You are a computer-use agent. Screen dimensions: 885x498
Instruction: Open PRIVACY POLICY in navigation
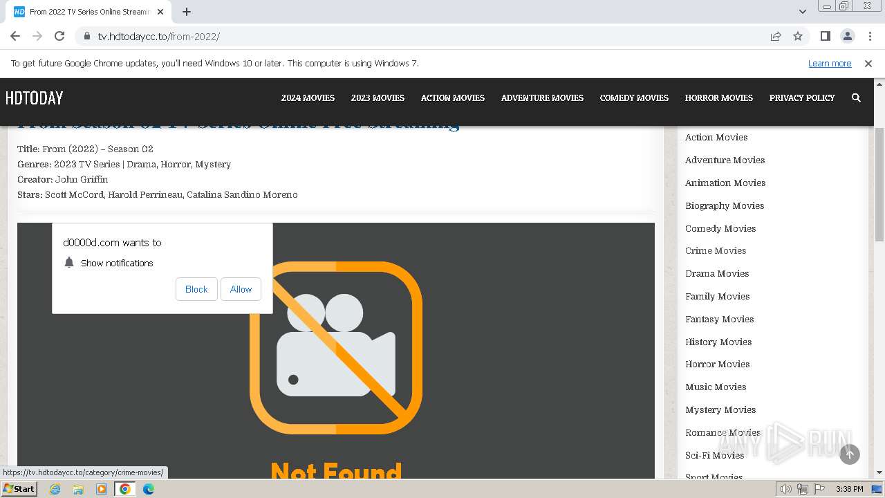pyautogui.click(x=802, y=98)
